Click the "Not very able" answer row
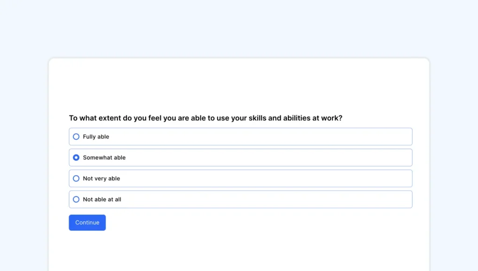Image resolution: width=478 pixels, height=271 pixels. coord(240,178)
